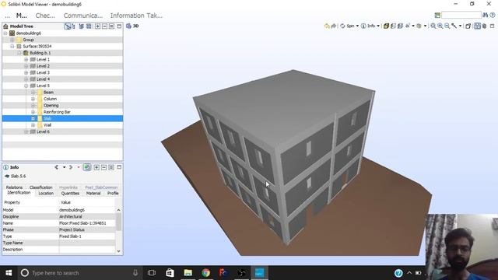Click the Name value 'Floor:Fixed Slab-1:394851'
This screenshot has height=280, width=498.
coord(82,223)
